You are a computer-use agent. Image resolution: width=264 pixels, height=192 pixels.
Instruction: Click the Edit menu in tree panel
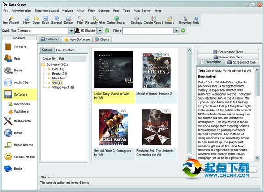pyautogui.click(x=62, y=59)
